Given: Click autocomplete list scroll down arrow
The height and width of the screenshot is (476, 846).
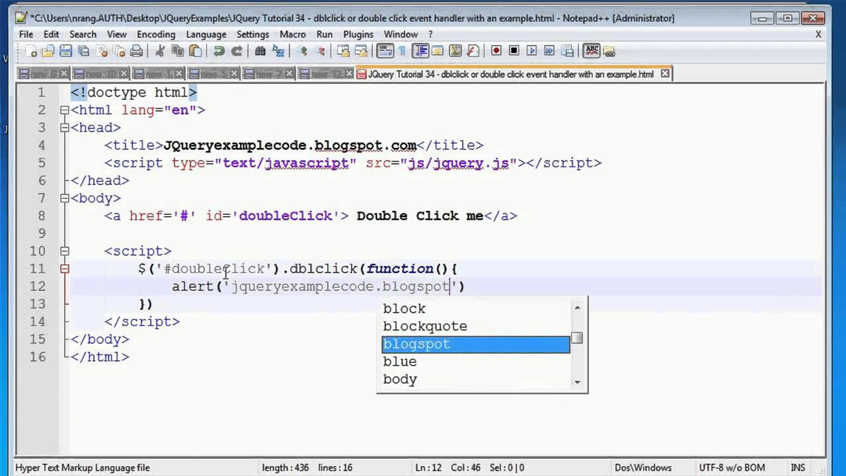Looking at the screenshot, I should pos(577,382).
